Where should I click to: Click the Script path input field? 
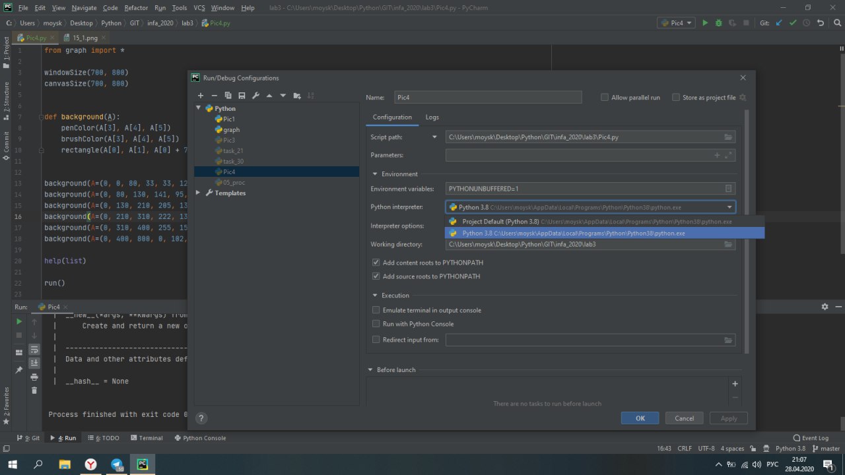pyautogui.click(x=590, y=137)
